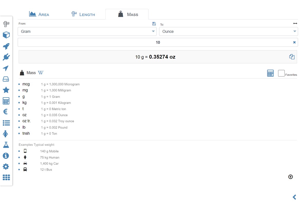Toggle the Favorites checkbox
303x202 pixels.
(x=281, y=73)
